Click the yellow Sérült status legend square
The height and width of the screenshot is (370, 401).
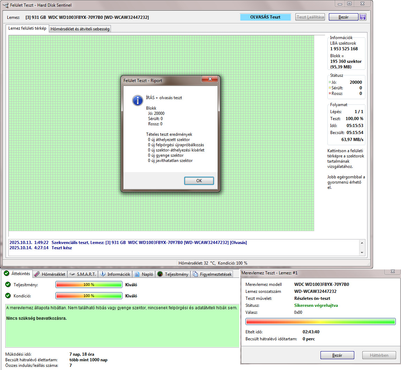click(x=330, y=88)
